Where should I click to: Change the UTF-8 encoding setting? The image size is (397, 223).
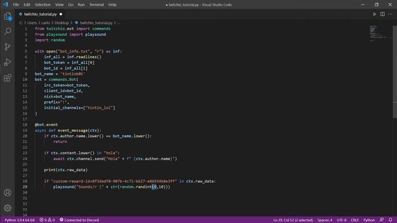tap(341, 220)
